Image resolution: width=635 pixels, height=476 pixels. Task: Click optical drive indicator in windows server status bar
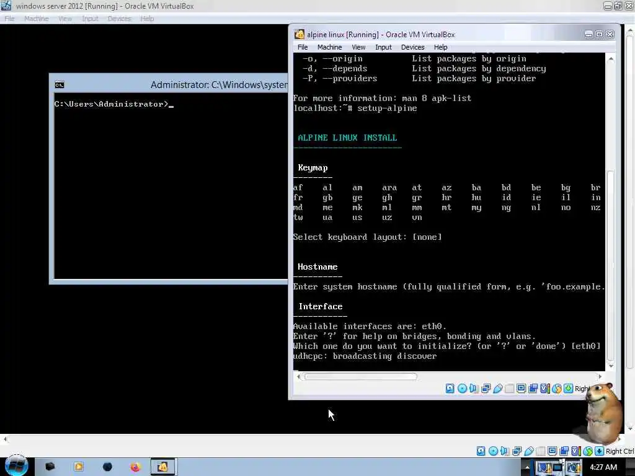click(x=493, y=451)
